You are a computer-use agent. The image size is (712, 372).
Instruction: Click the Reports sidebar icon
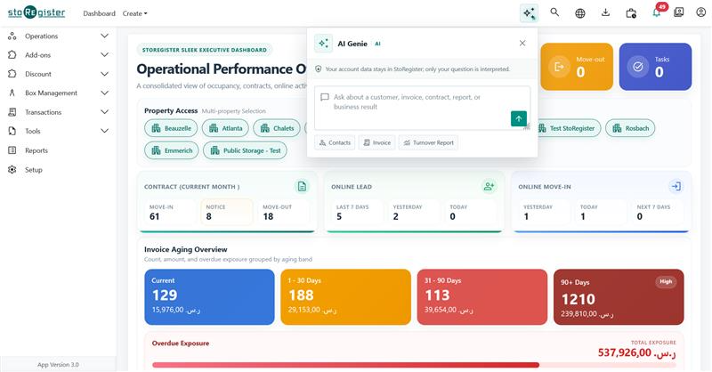coord(12,150)
